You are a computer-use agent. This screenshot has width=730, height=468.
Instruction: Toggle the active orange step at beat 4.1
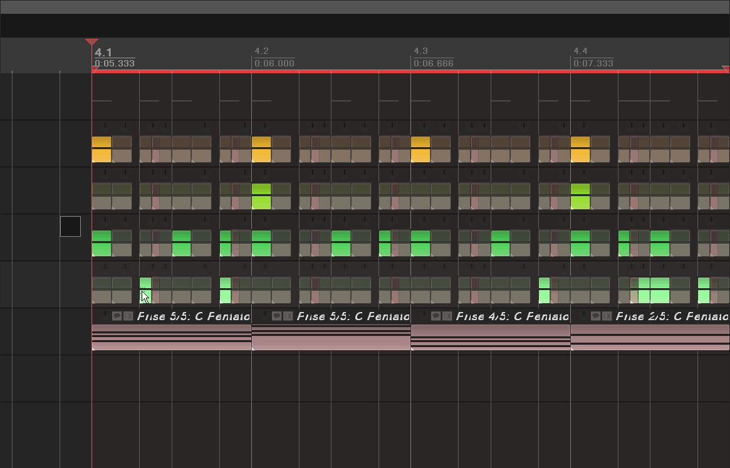(102, 149)
